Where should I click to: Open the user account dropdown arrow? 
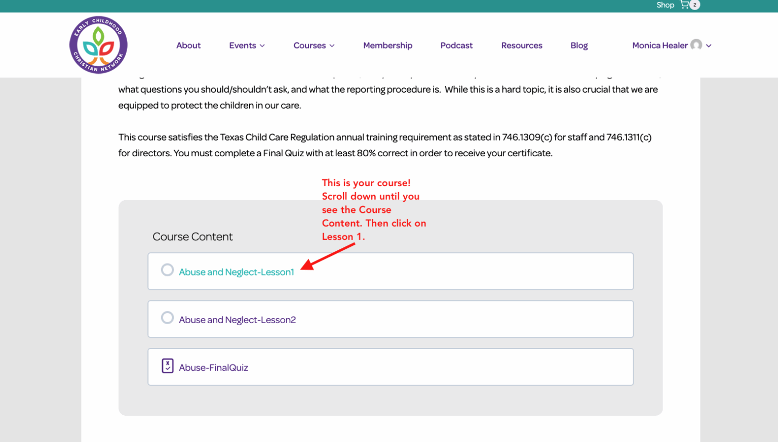point(709,46)
